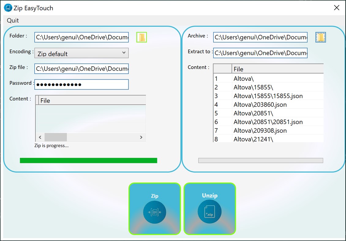Image resolution: width=346 pixels, height=241 pixels.
Task: Click the left scroll arrow under left Content list
Action: [39, 137]
